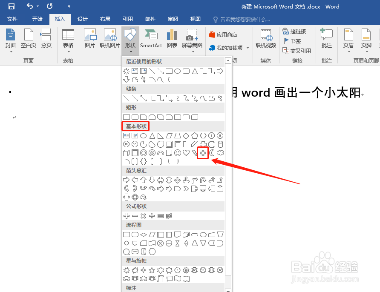
Task: Select the Plus shape in Equation Shapes
Action: pos(126,216)
